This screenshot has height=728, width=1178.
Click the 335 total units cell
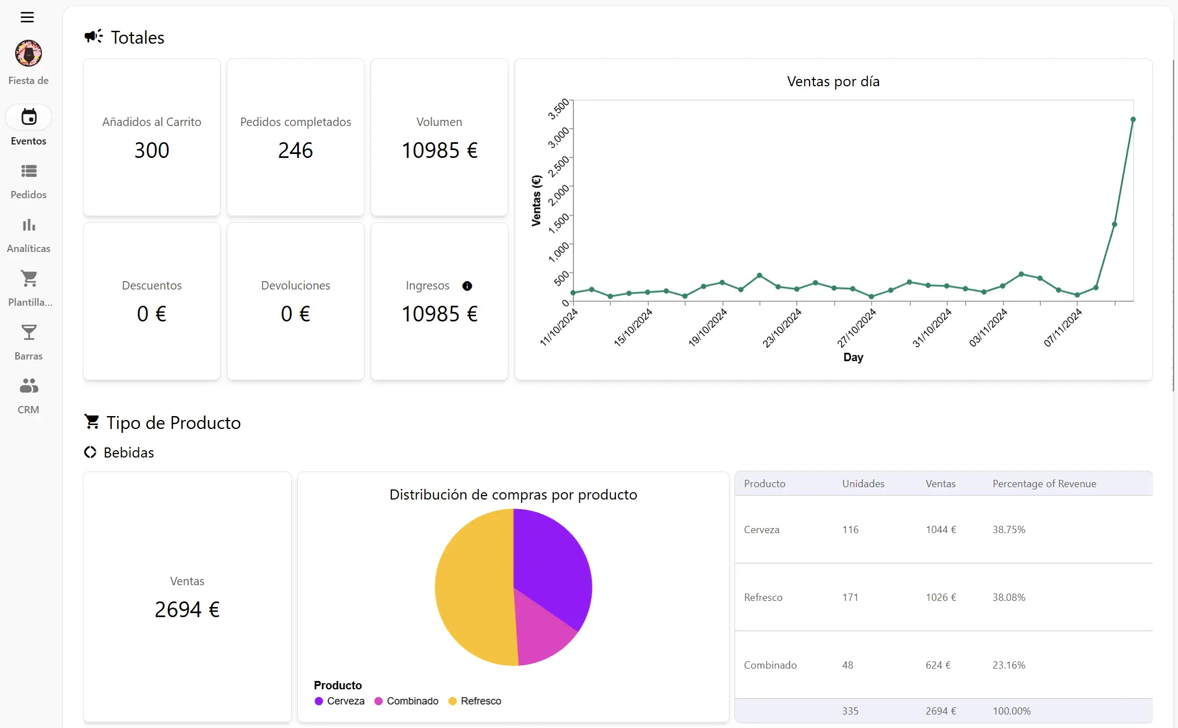click(850, 711)
